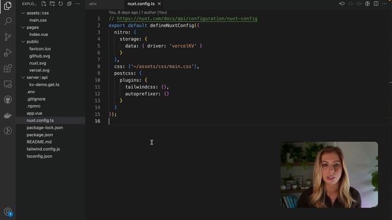Open the Remote Explorer icon
The height and width of the screenshot is (220, 392).
tap(8, 84)
